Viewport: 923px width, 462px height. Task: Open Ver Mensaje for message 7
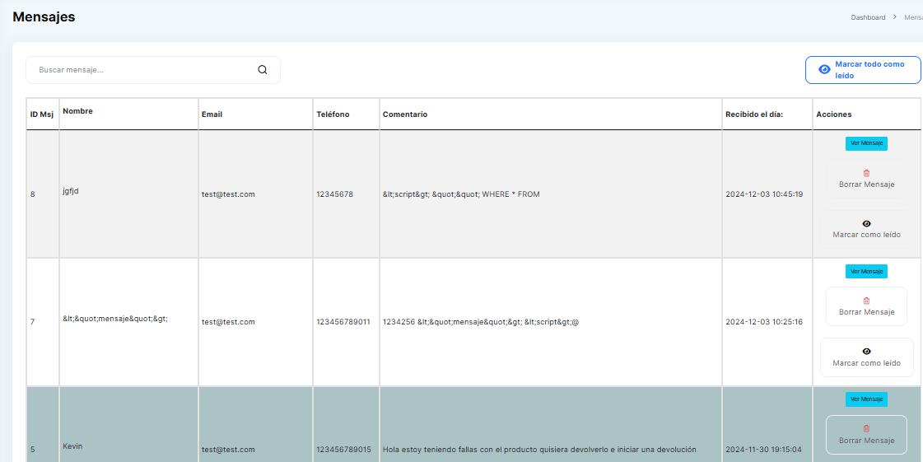(x=866, y=271)
